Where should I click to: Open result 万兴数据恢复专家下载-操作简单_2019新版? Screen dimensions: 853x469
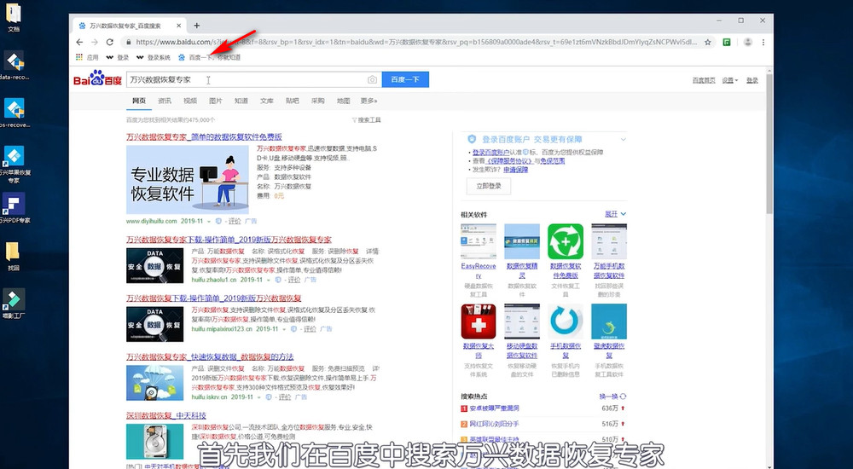pyautogui.click(x=229, y=240)
